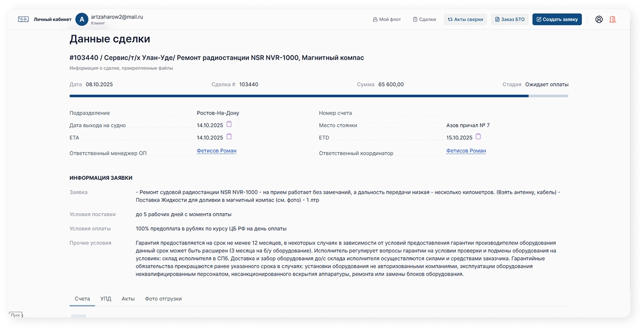
Task: Open Мой флот in the top navigation
Action: click(386, 19)
